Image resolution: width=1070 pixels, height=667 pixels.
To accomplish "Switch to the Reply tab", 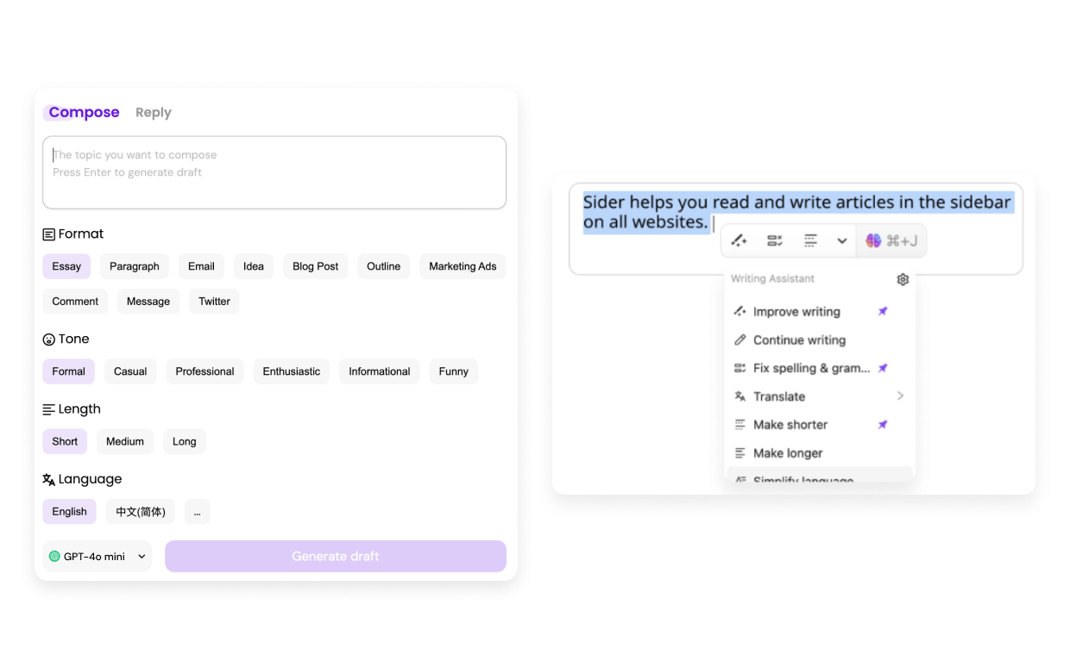I will click(x=153, y=112).
